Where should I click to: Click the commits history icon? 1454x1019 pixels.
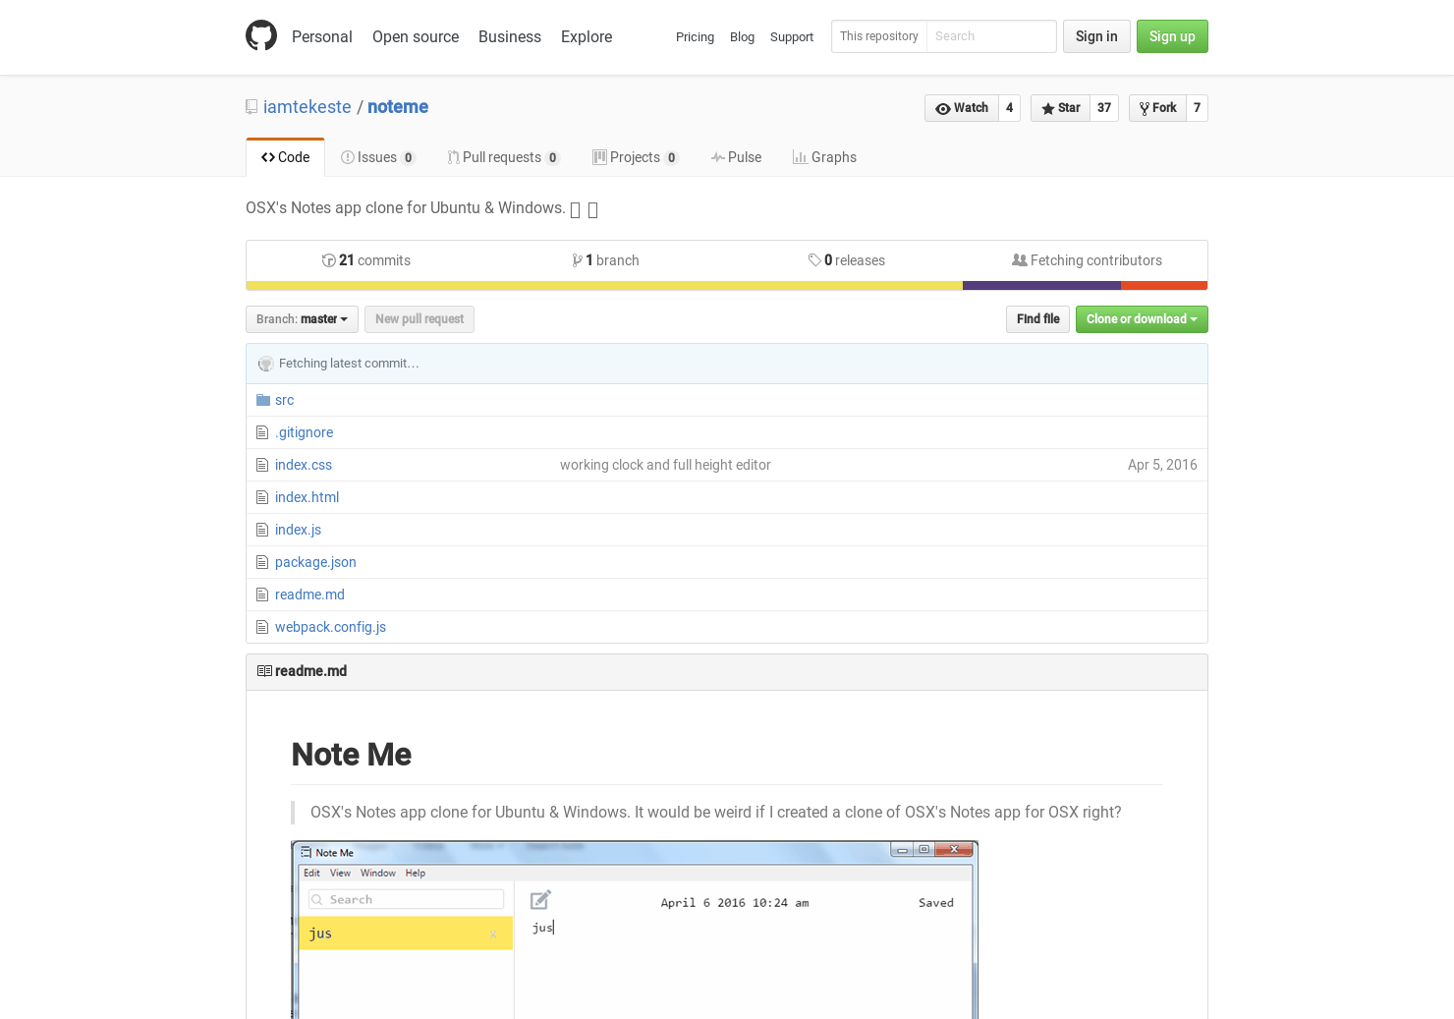(329, 260)
